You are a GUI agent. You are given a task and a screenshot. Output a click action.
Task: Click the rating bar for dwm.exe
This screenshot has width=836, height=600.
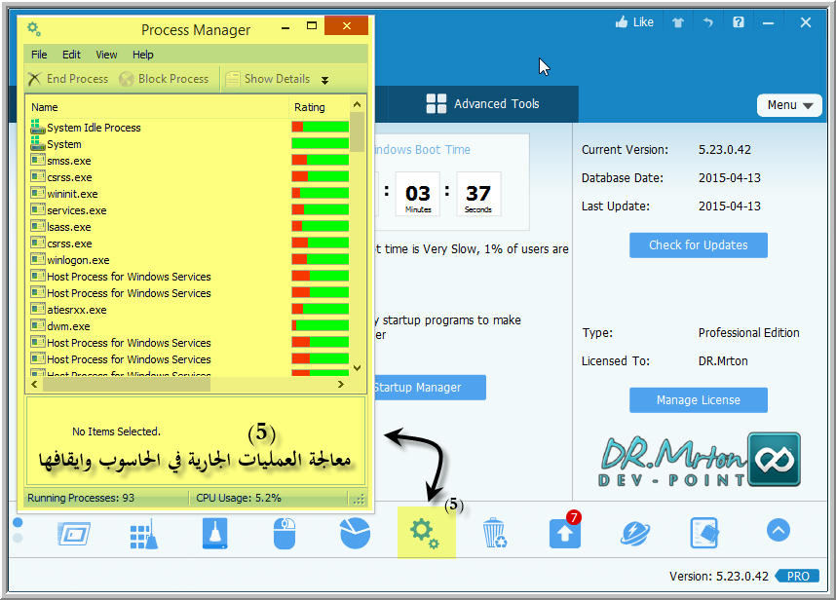pyautogui.click(x=320, y=325)
